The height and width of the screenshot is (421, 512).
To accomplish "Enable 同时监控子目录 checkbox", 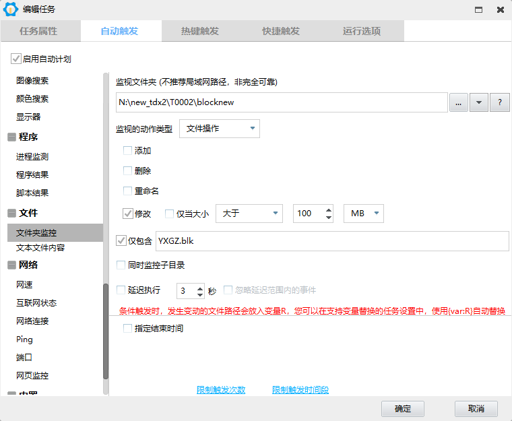I will [x=121, y=265].
